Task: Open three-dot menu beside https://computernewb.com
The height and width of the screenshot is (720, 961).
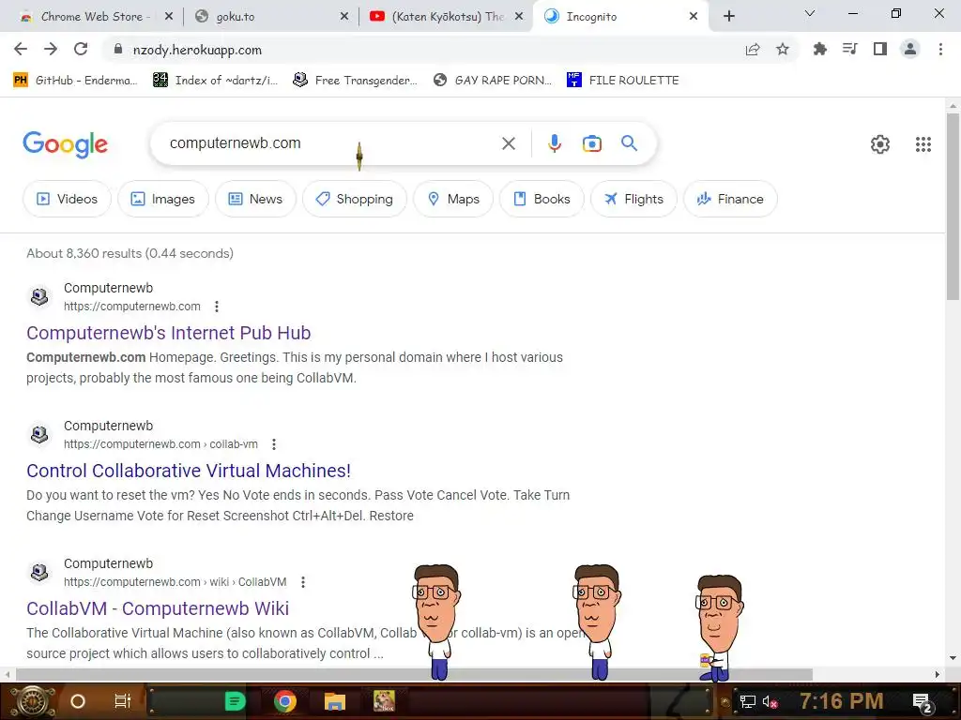Action: pyautogui.click(x=217, y=307)
